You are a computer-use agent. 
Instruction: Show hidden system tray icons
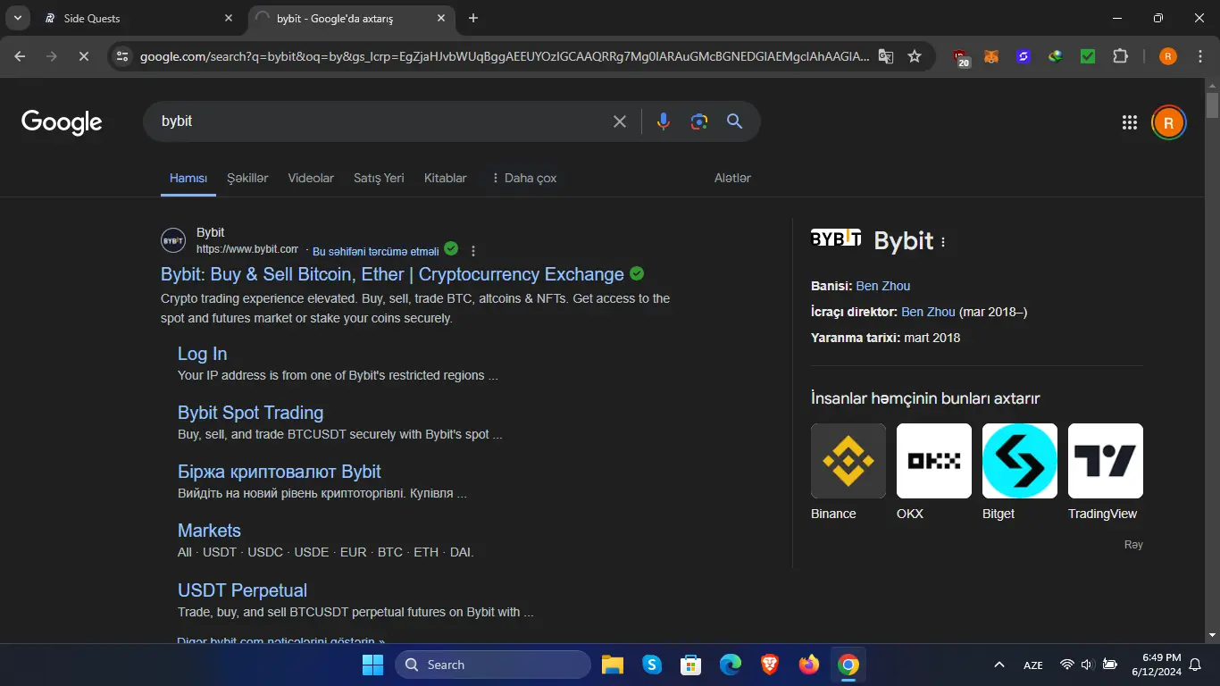(x=999, y=665)
